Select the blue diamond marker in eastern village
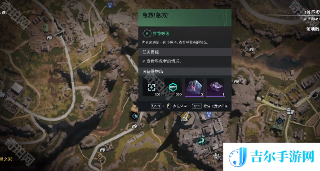Screen dimensions: 320x171 [x=280, y=121]
